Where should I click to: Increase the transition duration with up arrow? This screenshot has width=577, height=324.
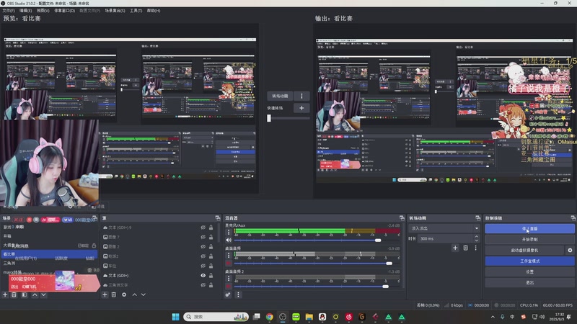tap(477, 237)
